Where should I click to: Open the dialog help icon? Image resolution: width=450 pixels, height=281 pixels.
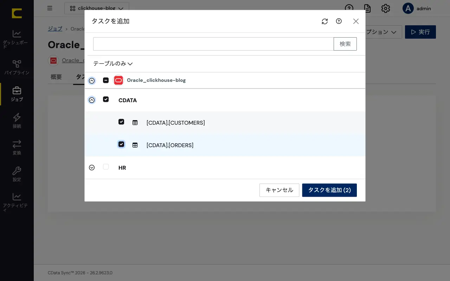(339, 21)
